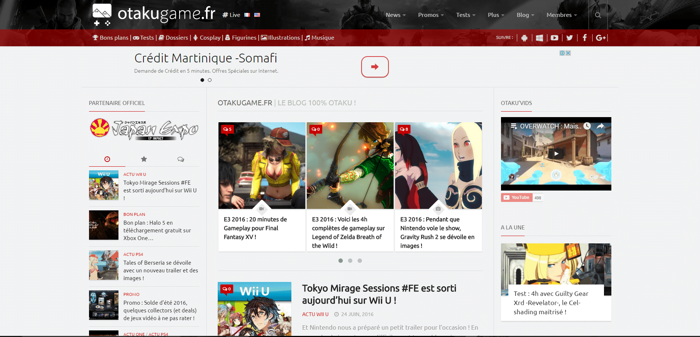The width and height of the screenshot is (700, 337).
Task: Click the YouTube subscribe button
Action: point(516,198)
